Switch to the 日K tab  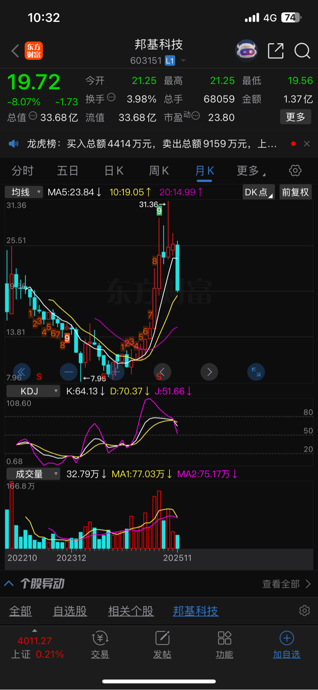tap(114, 171)
